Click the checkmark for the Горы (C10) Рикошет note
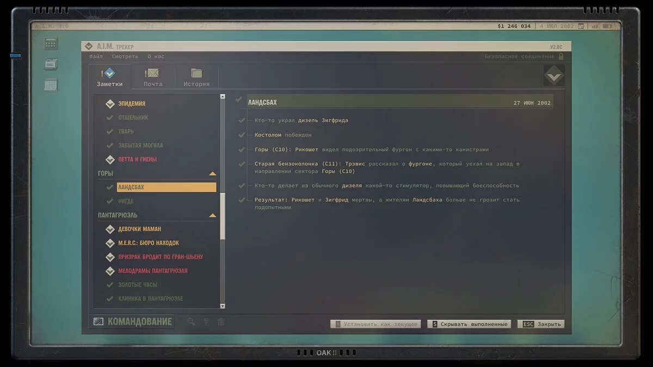 pyautogui.click(x=242, y=150)
